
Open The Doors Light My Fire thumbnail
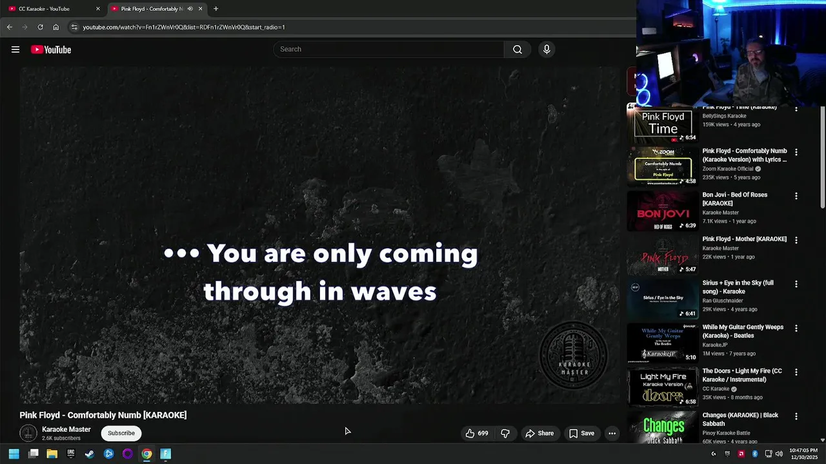663,387
